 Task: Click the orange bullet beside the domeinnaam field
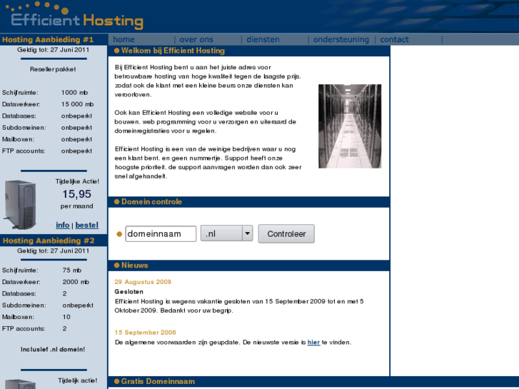click(119, 234)
